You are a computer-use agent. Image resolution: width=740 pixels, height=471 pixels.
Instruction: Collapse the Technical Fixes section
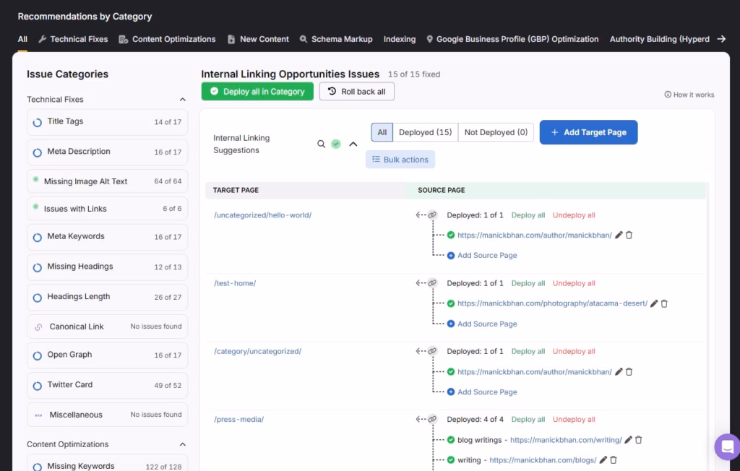coord(182,100)
